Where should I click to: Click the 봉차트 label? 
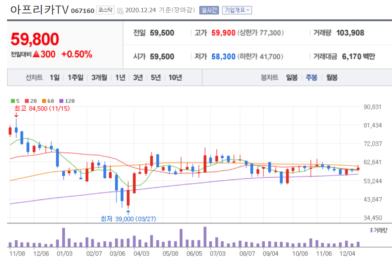click(269, 78)
